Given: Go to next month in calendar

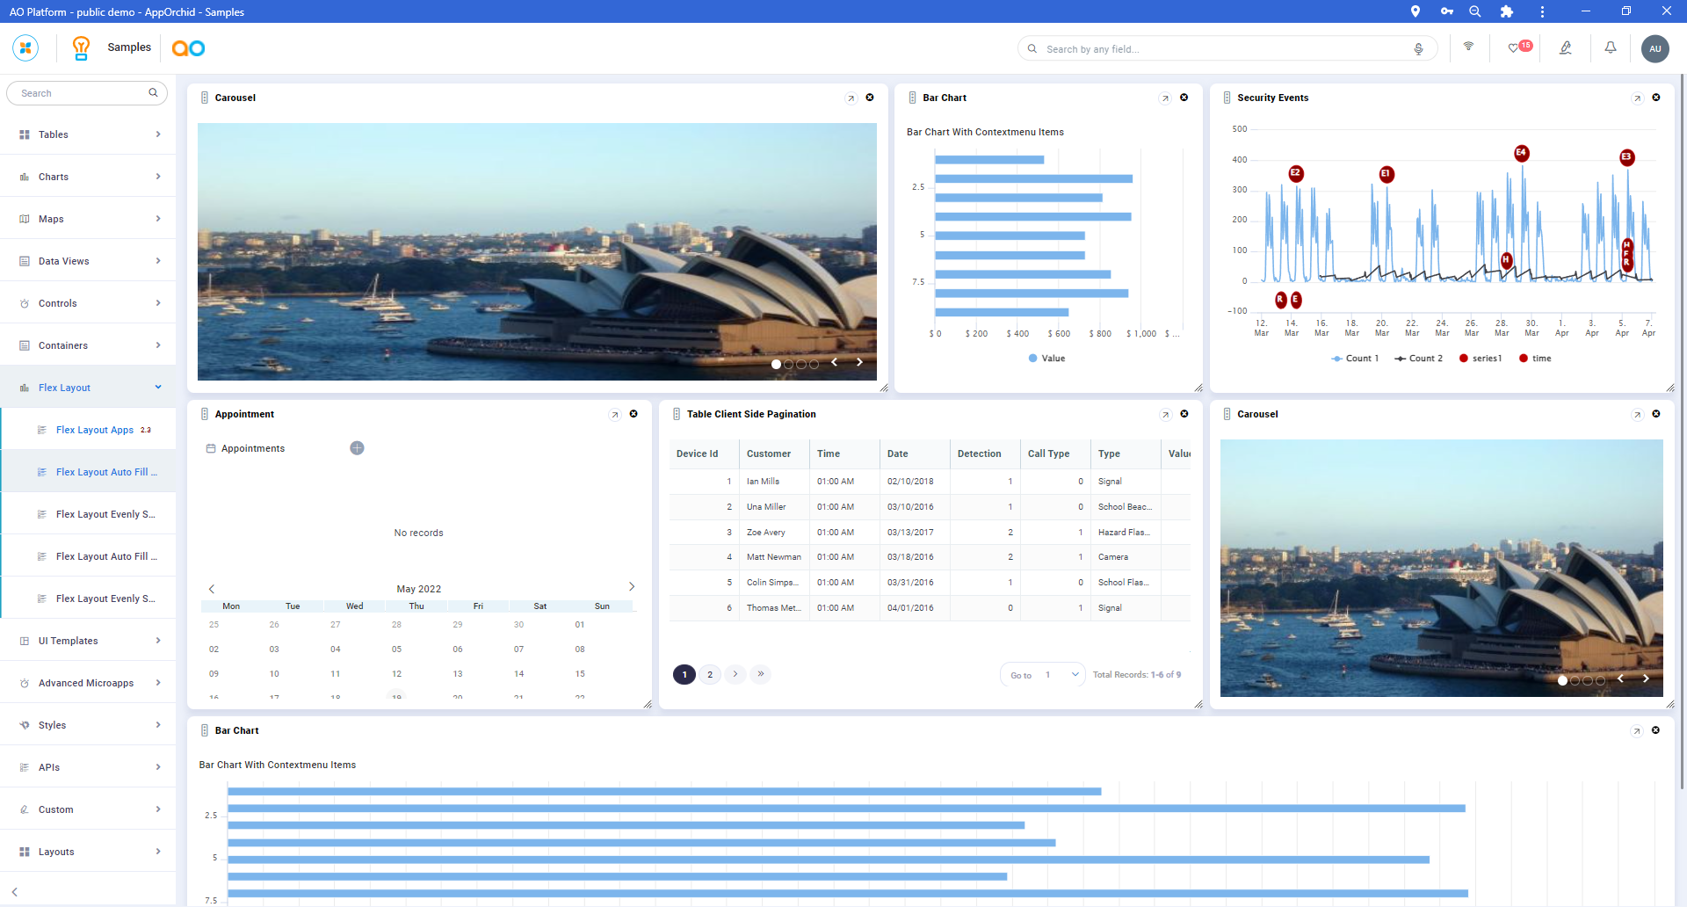Looking at the screenshot, I should point(631,587).
